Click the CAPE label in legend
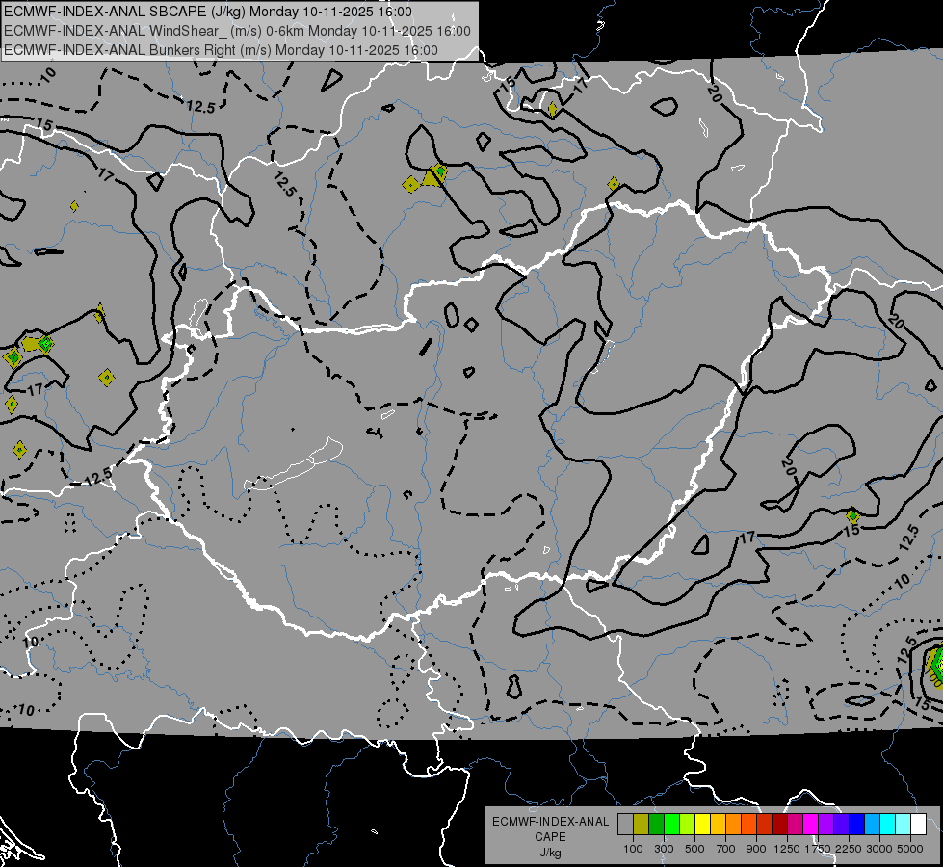 [550, 837]
